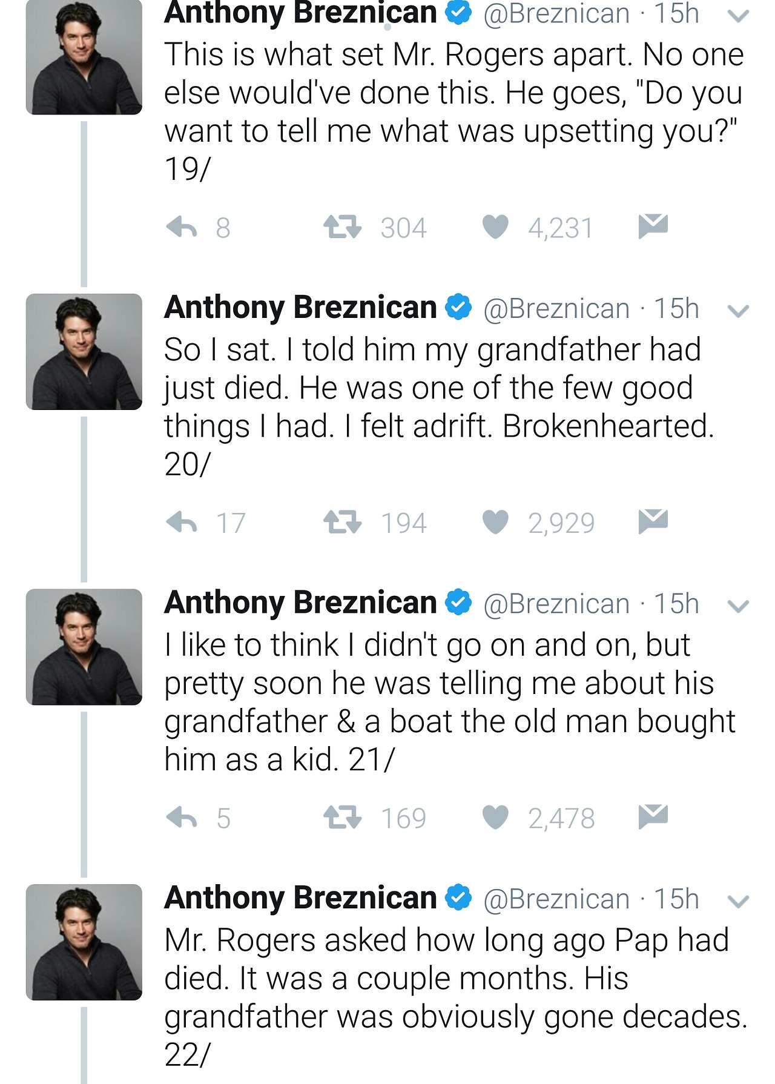Expand the options chevron on tweet 20/
This screenshot has width=775, height=1084.
pos(738,311)
